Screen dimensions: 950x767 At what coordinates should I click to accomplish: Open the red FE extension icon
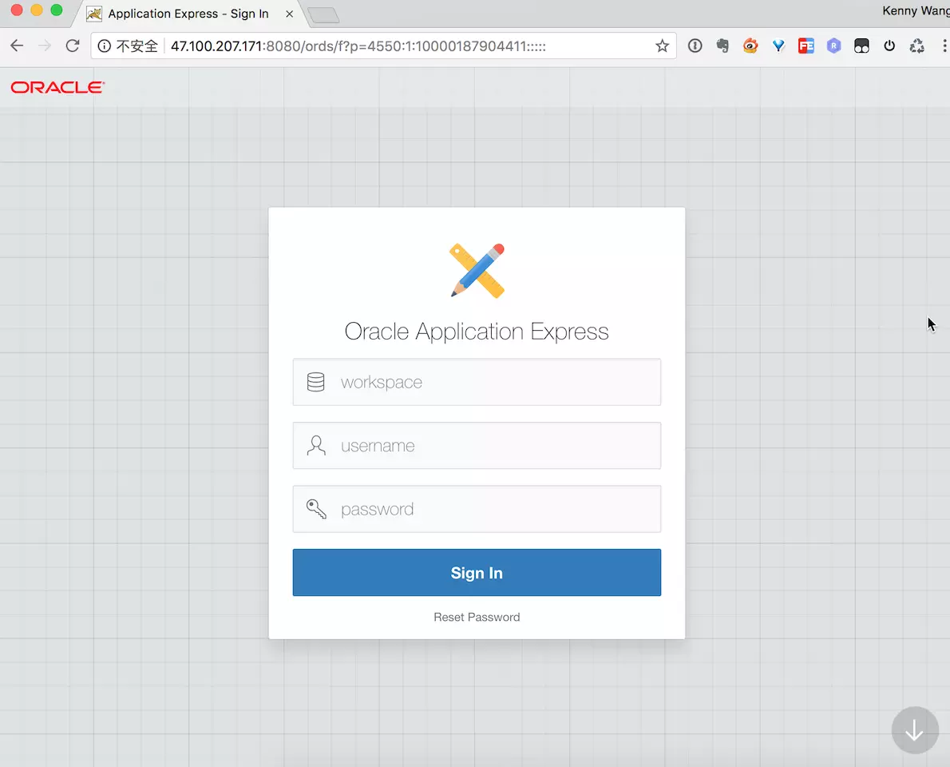806,46
